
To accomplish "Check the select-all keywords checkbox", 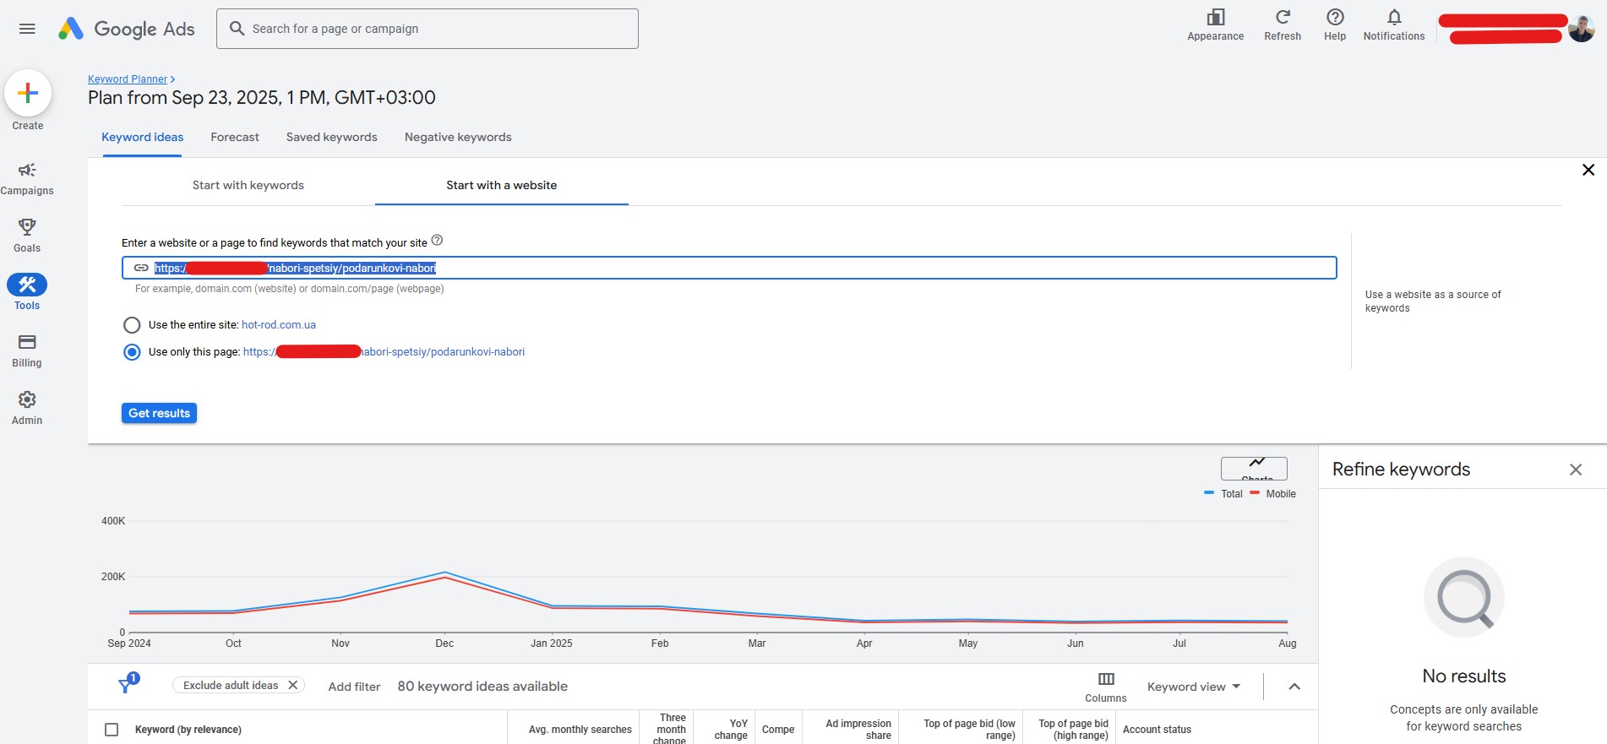I will click(112, 730).
